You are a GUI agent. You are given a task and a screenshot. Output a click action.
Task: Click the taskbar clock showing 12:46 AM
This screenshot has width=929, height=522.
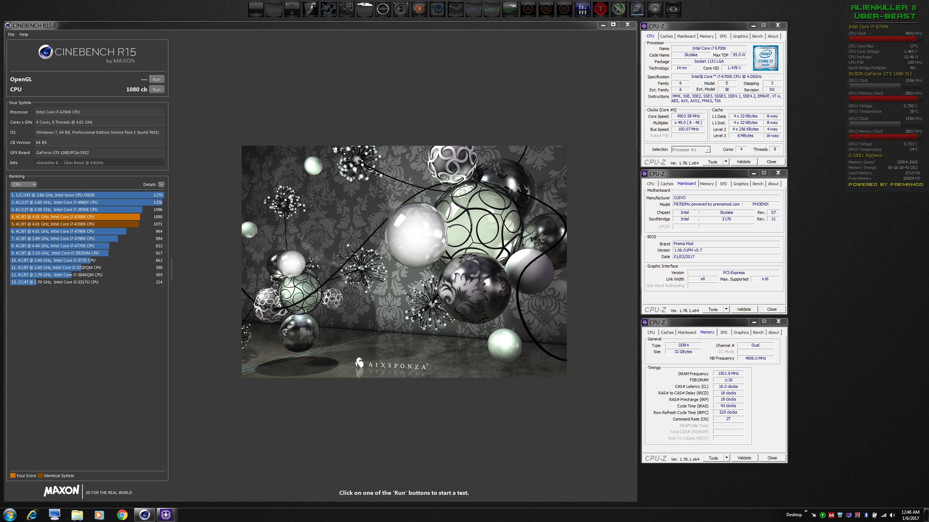click(910, 515)
